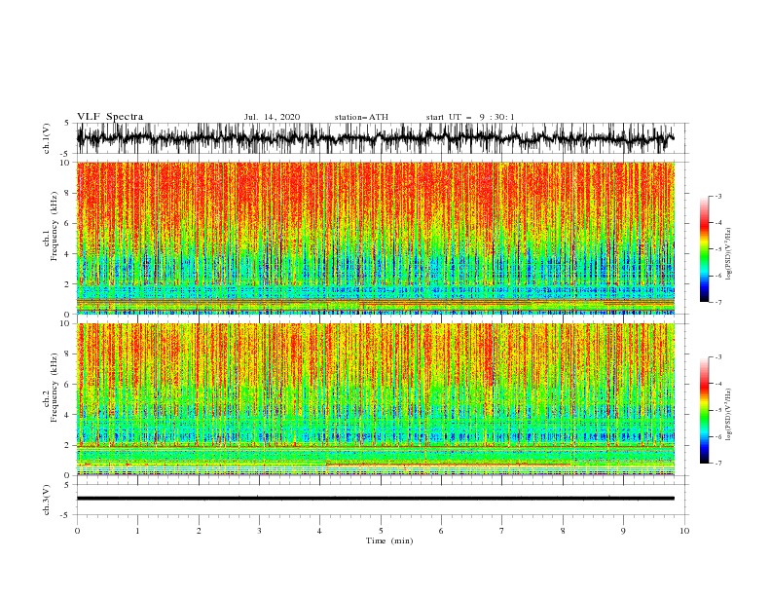Viewport: 771px width, 596px height.
Task: Click the time axis tick label "5"
Action: click(x=381, y=531)
